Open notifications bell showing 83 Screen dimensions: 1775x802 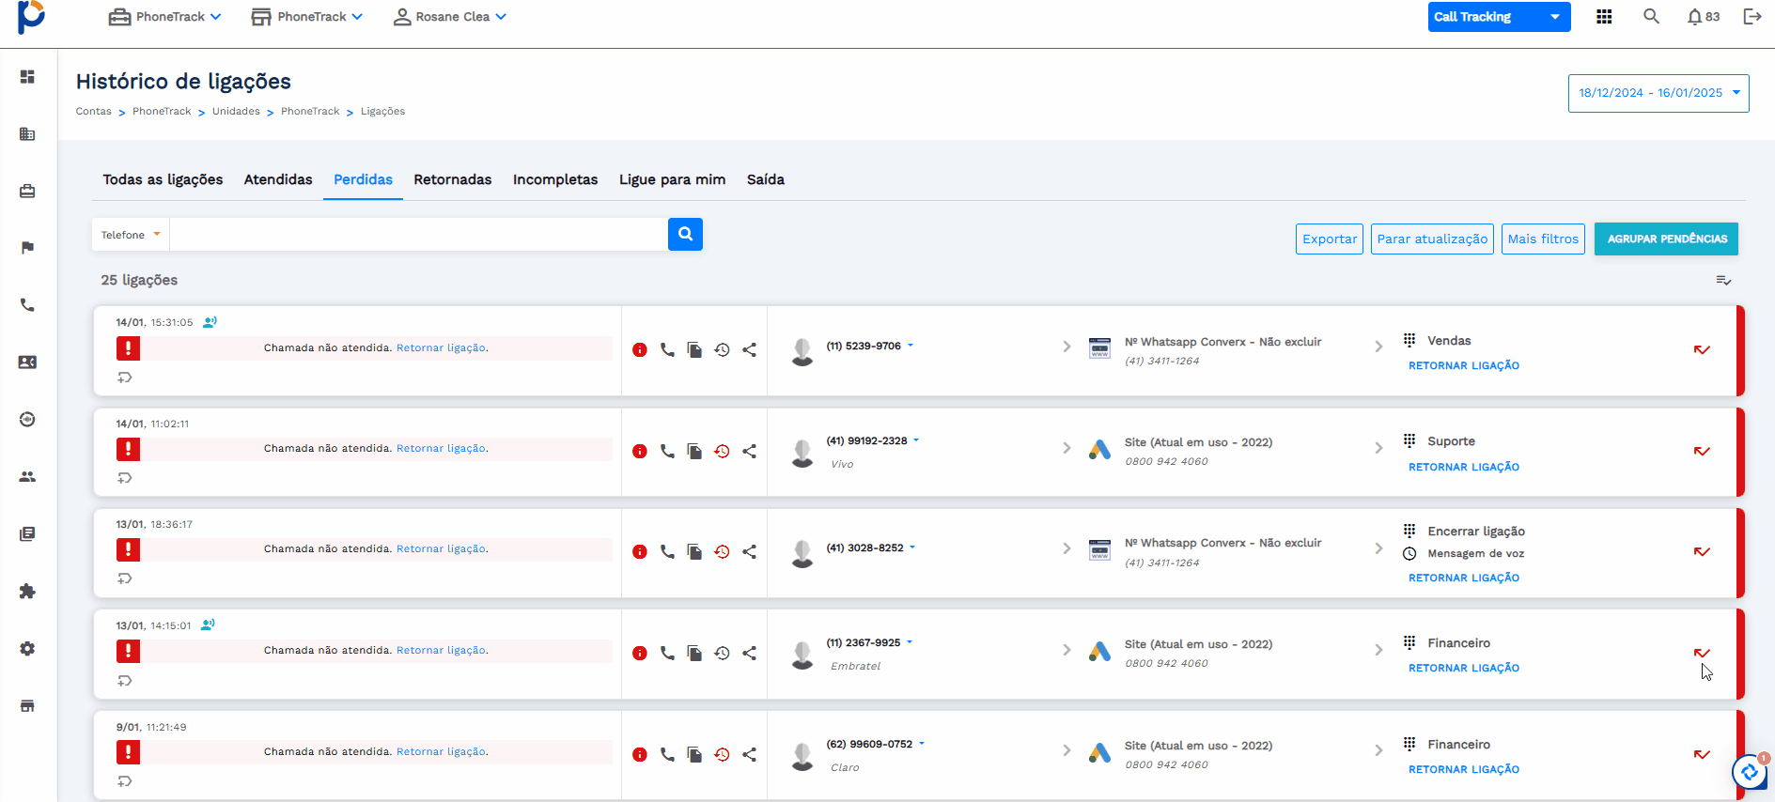click(1703, 17)
